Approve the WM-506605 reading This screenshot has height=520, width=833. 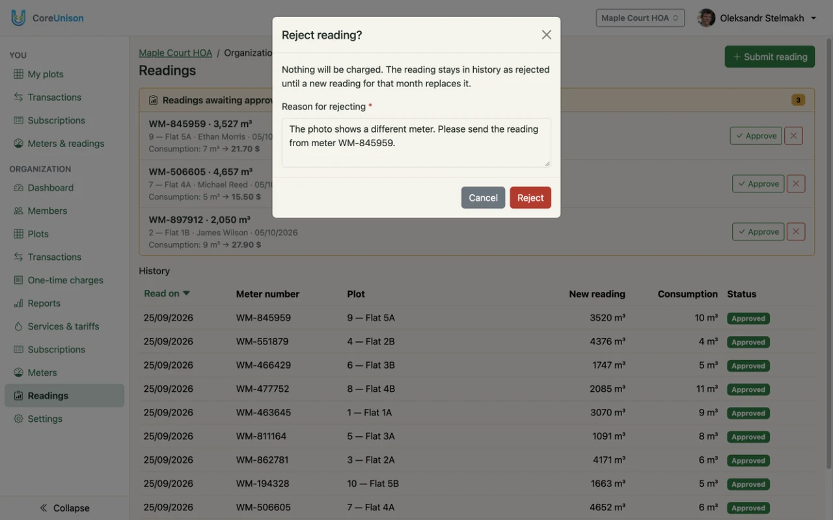pyautogui.click(x=758, y=184)
